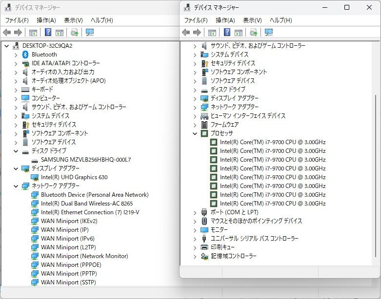Viewport: 381px width, 299px height.
Task: Open 操作(A) menu in right window
Action: [225, 20]
